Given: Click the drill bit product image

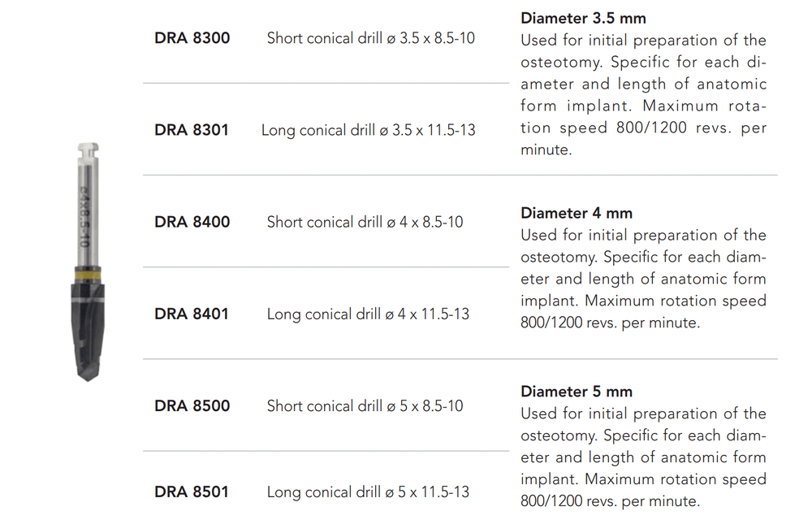Looking at the screenshot, I should [x=86, y=260].
